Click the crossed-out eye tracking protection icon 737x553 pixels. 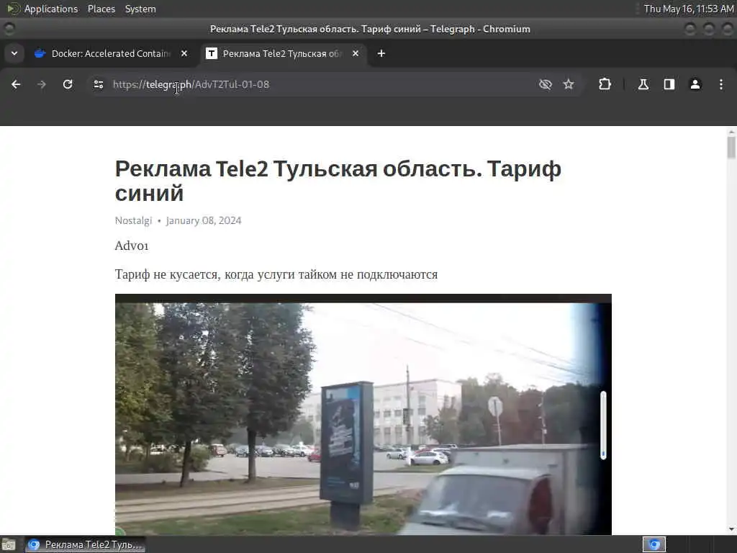tap(546, 84)
